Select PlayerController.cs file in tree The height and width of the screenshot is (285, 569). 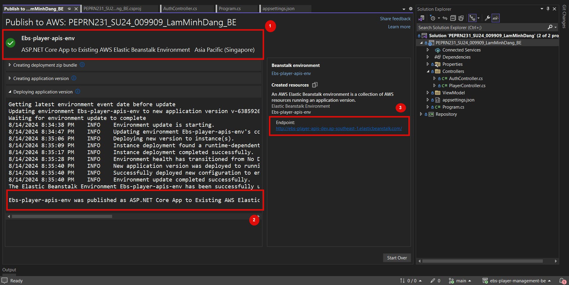point(467,86)
